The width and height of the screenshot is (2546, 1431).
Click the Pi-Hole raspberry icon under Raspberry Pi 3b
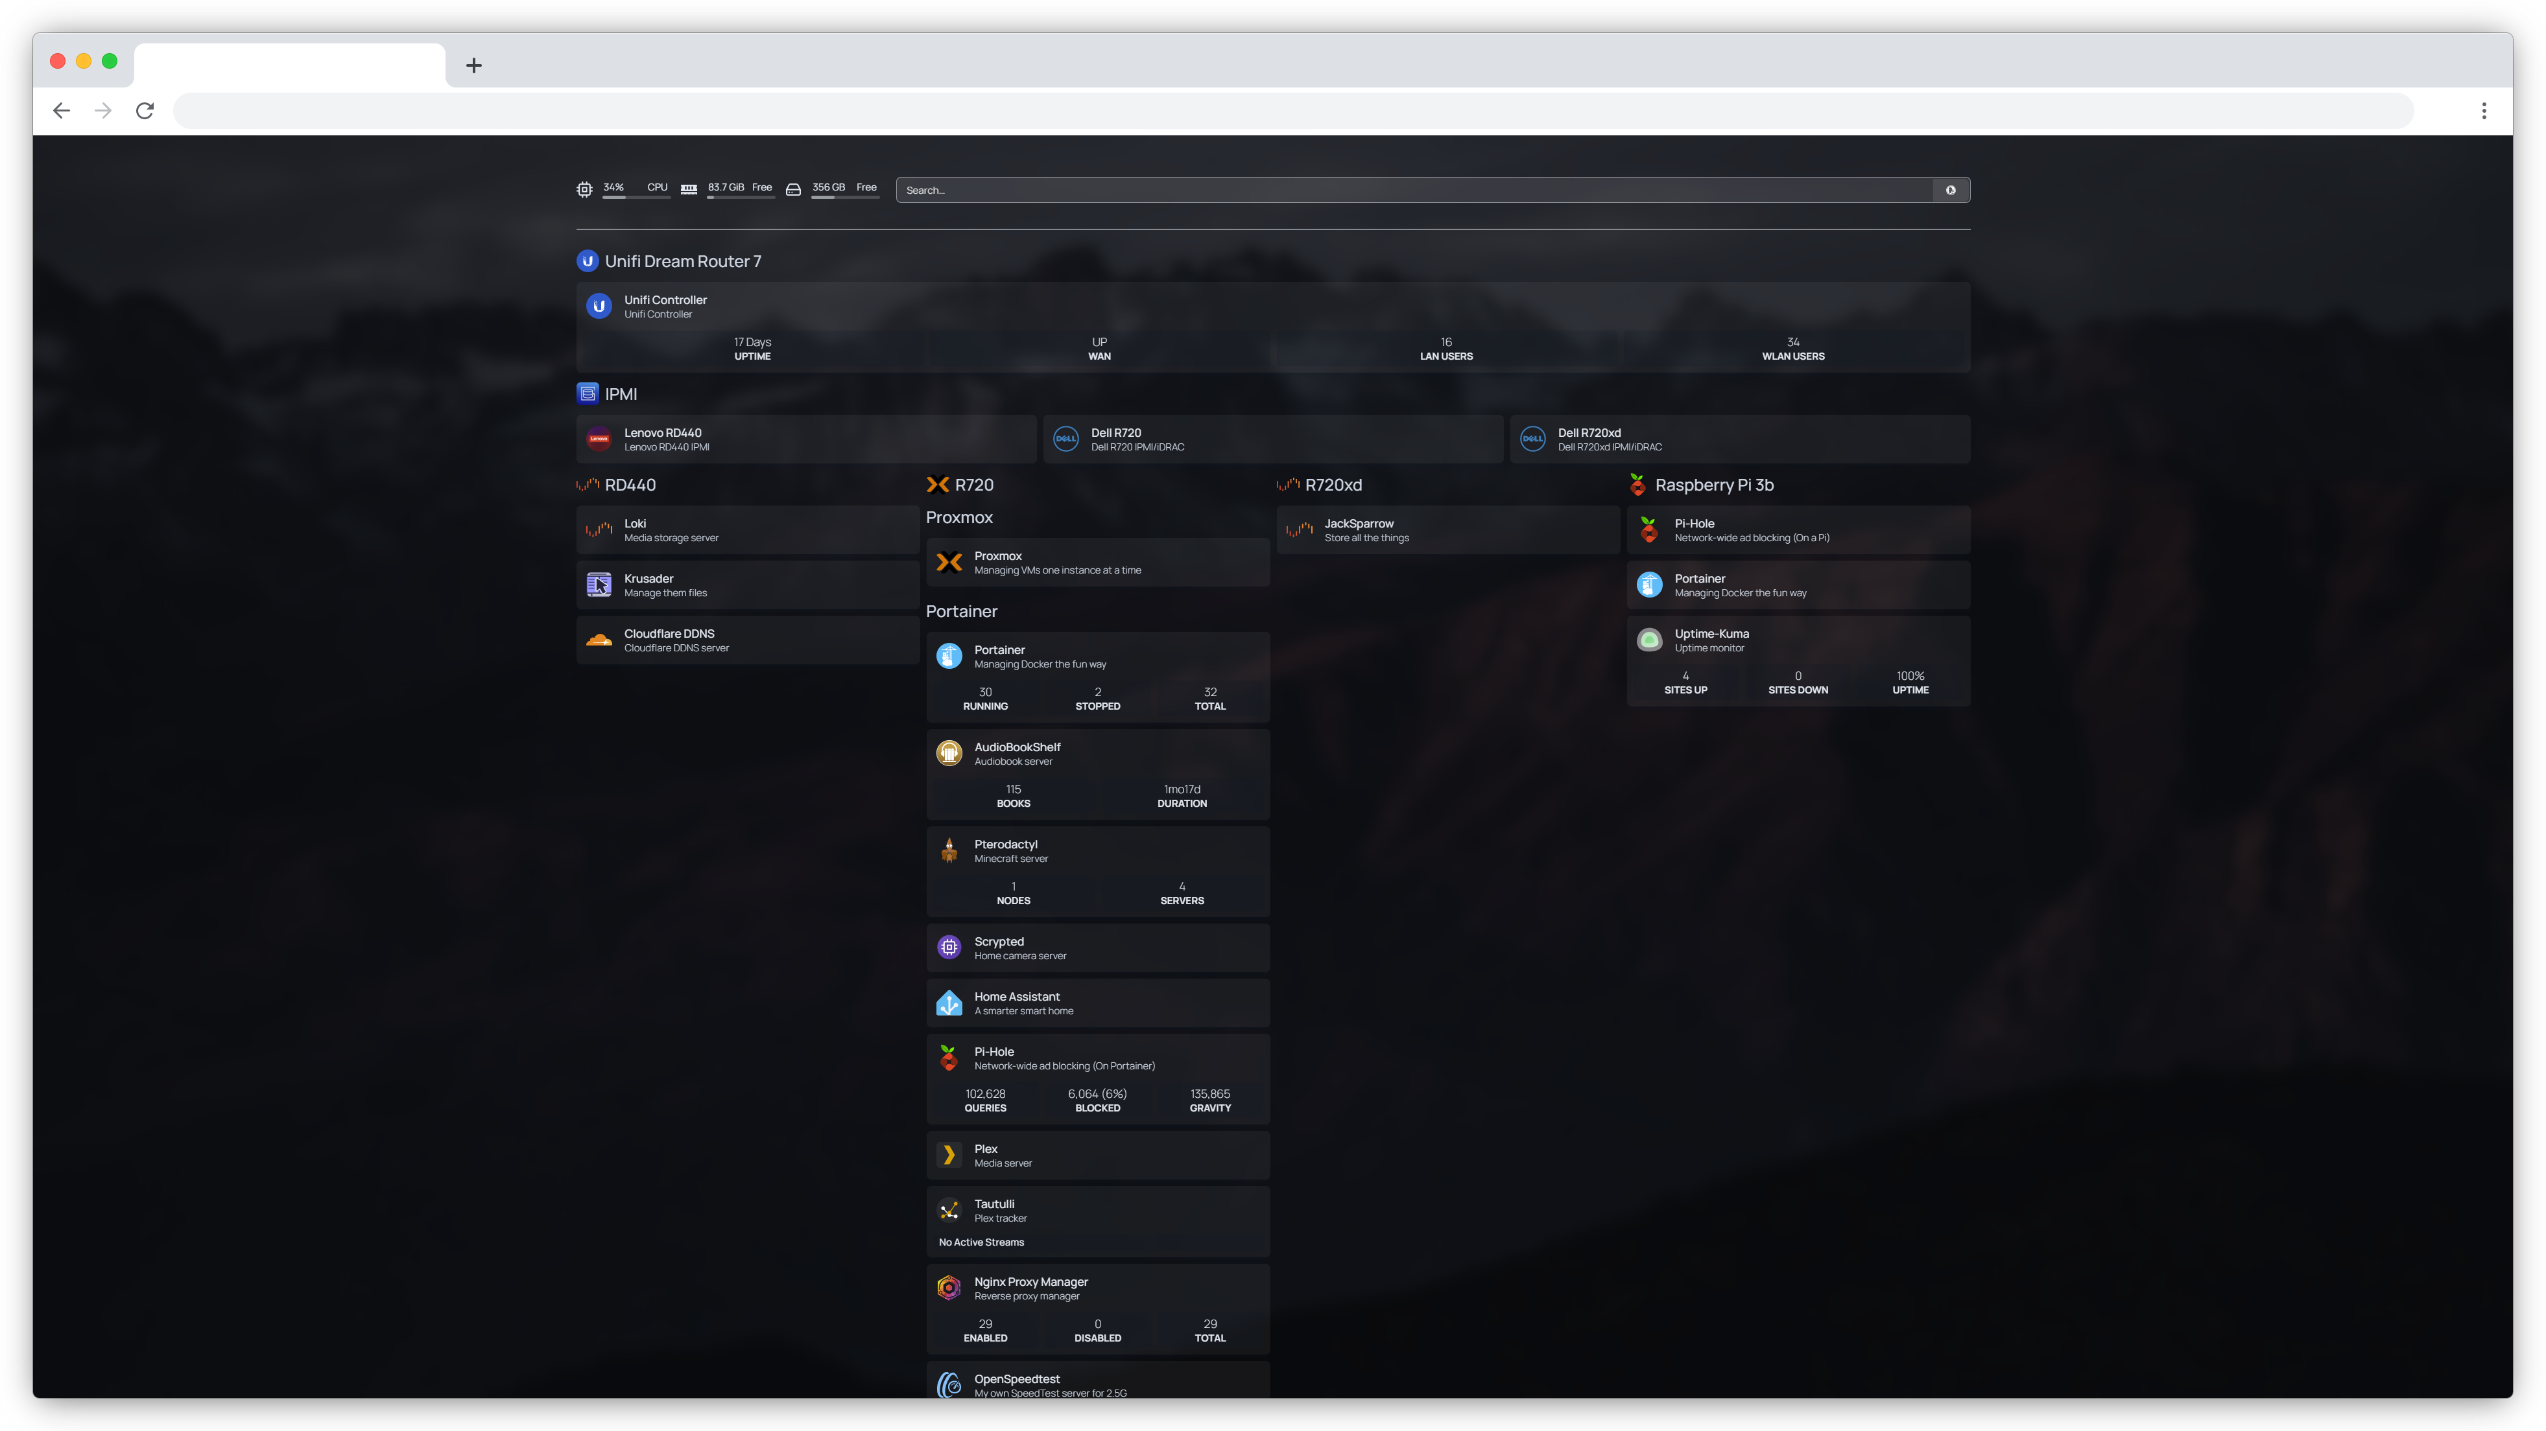(x=1648, y=529)
